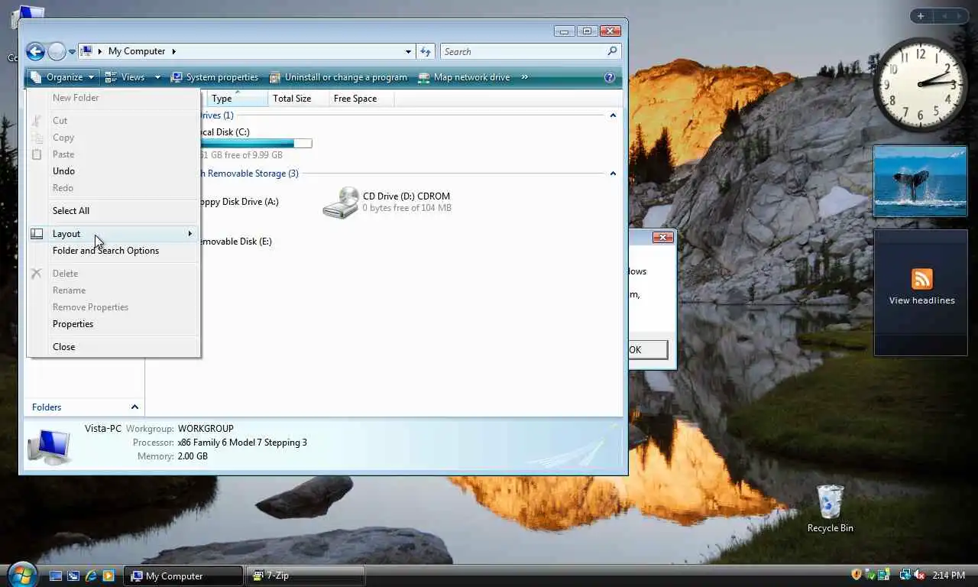Open the address bar history dropdown
The height and width of the screenshot is (587, 978).
(x=408, y=51)
